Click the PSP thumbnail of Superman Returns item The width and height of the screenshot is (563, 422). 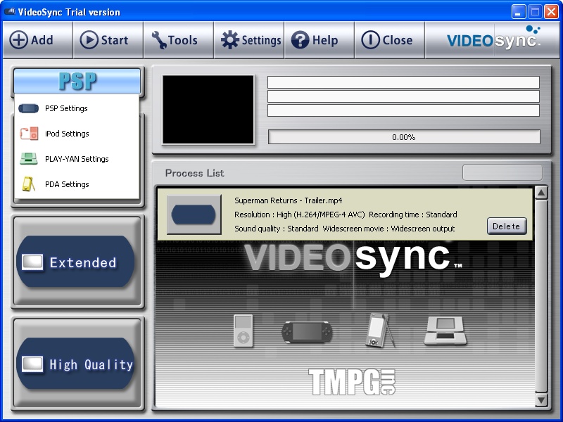194,215
